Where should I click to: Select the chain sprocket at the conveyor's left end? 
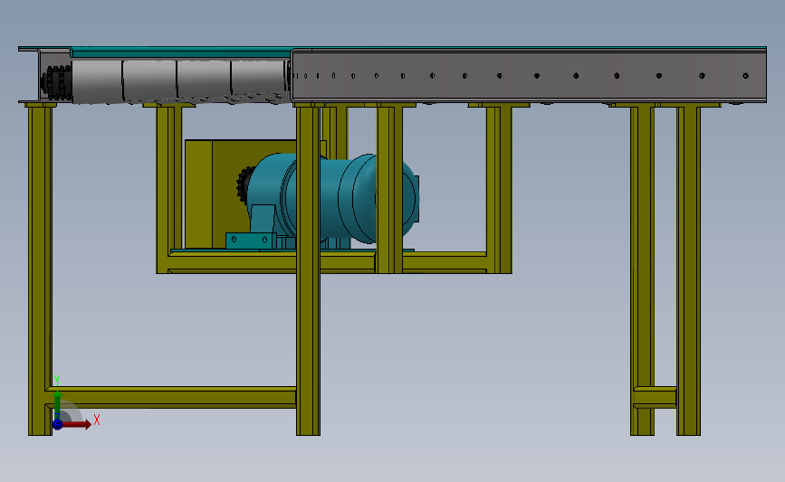coord(55,82)
